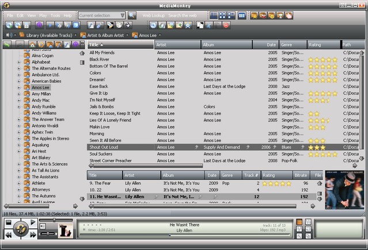
Task: Open the File menu
Action: tap(10, 16)
